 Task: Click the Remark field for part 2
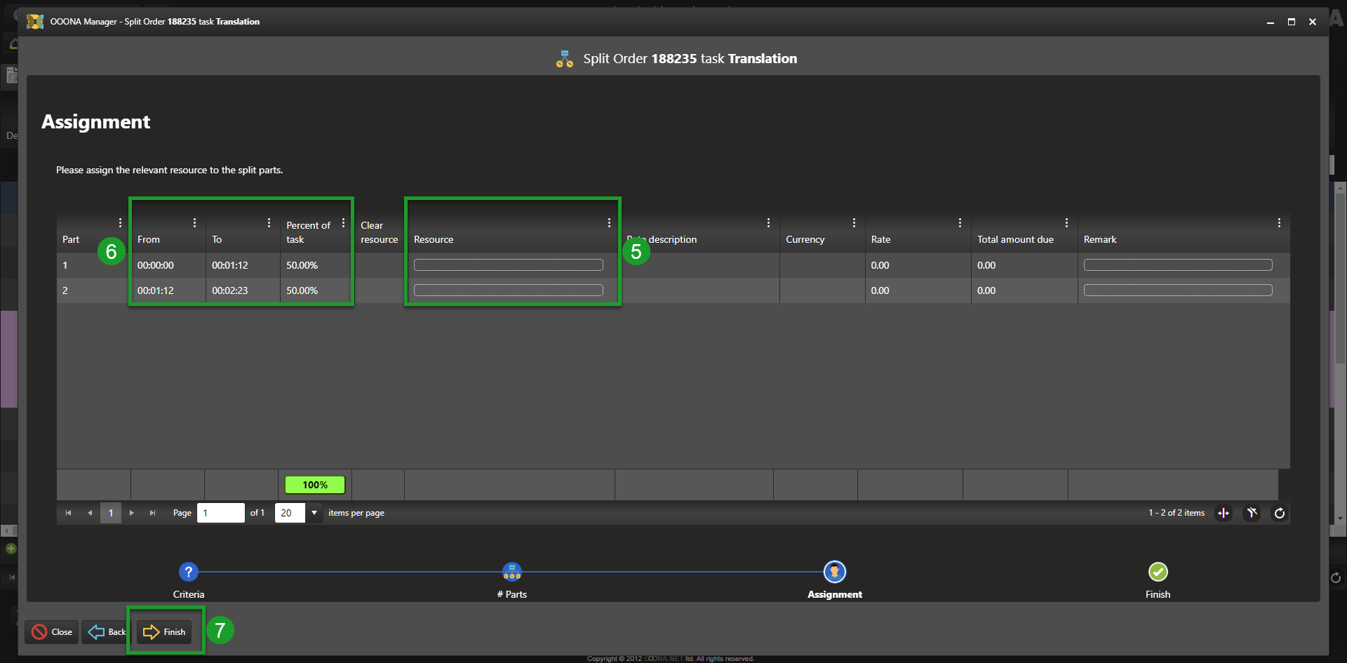click(1177, 290)
